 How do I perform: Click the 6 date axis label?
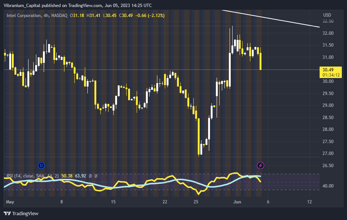pos(268,202)
